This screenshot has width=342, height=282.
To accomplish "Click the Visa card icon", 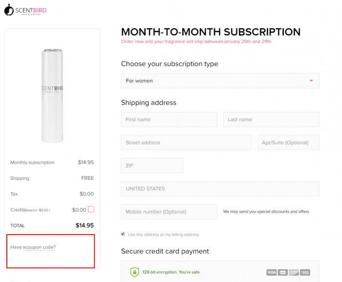I will (x=272, y=272).
